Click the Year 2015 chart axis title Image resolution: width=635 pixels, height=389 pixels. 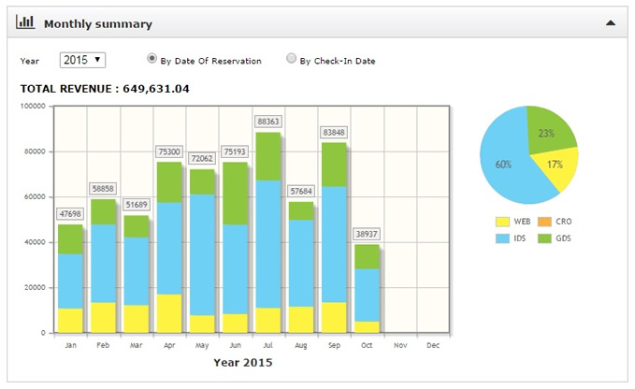[243, 362]
